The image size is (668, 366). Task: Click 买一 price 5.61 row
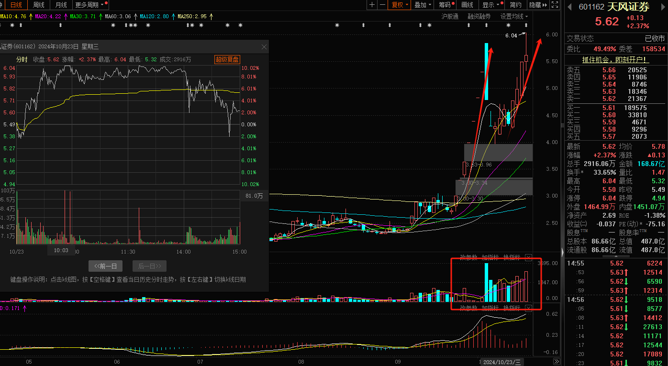click(x=615, y=108)
